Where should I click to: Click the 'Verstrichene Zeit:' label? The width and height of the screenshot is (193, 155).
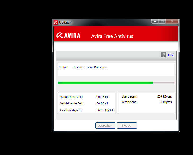coord(71,97)
